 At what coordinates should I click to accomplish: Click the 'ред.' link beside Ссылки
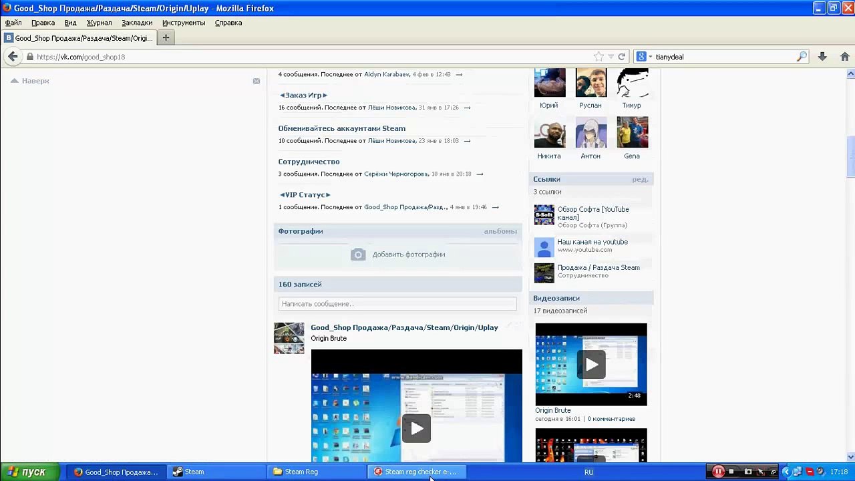coord(640,179)
